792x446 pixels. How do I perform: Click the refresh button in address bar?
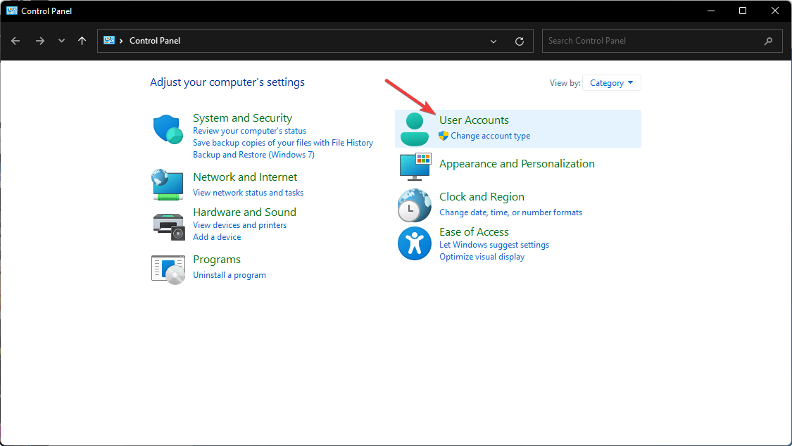[x=520, y=41]
